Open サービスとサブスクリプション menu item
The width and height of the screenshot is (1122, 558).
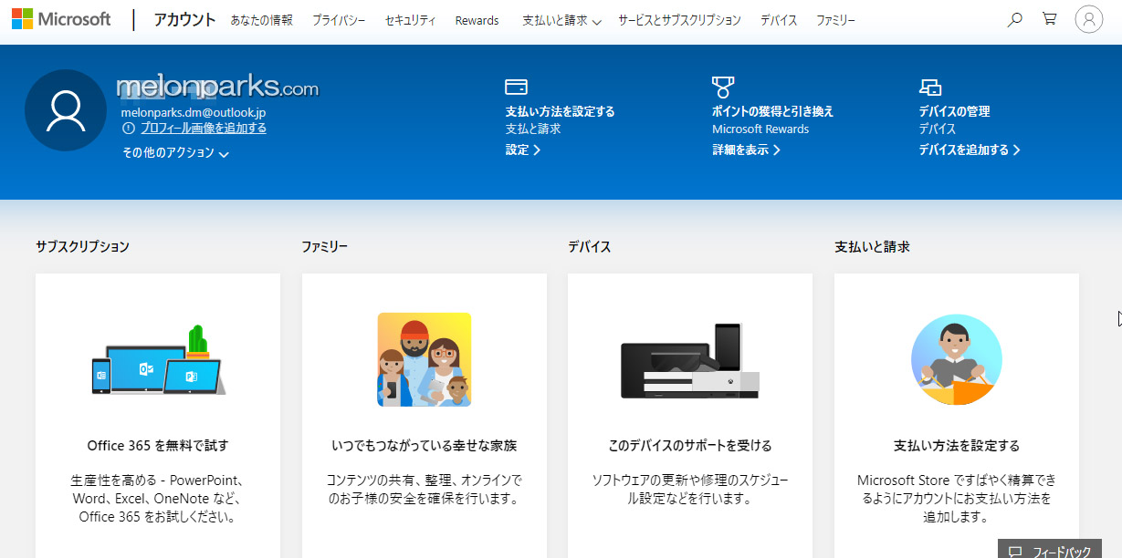coord(679,20)
